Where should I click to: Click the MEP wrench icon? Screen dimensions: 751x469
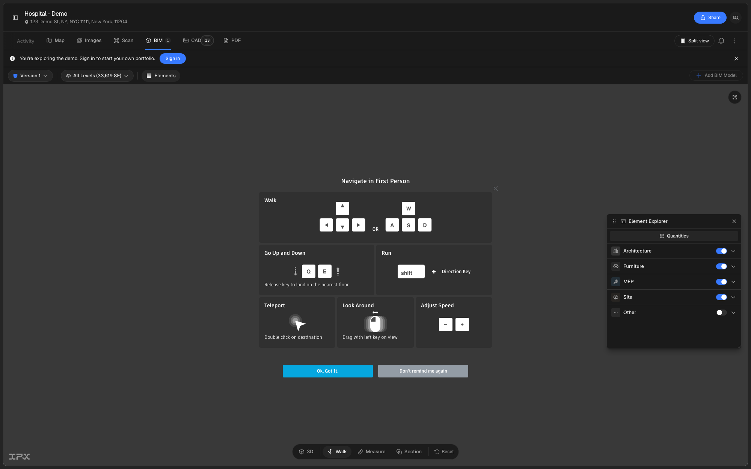point(615,282)
